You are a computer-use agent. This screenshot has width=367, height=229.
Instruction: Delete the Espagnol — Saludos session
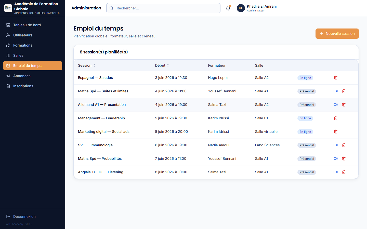pos(336,78)
